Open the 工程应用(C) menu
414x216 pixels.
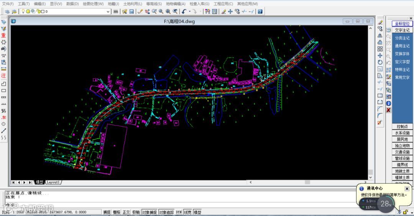point(223,4)
